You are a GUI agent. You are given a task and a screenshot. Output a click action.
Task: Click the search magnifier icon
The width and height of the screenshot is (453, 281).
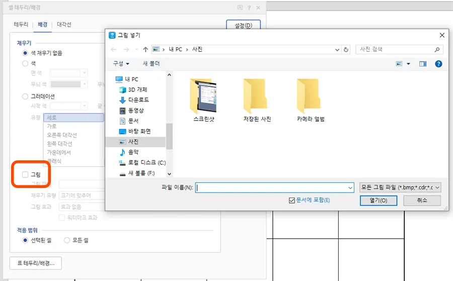tap(437, 50)
